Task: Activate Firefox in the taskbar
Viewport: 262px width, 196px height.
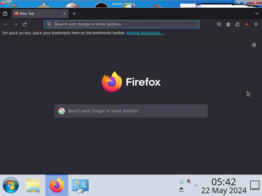Action: (x=57, y=185)
